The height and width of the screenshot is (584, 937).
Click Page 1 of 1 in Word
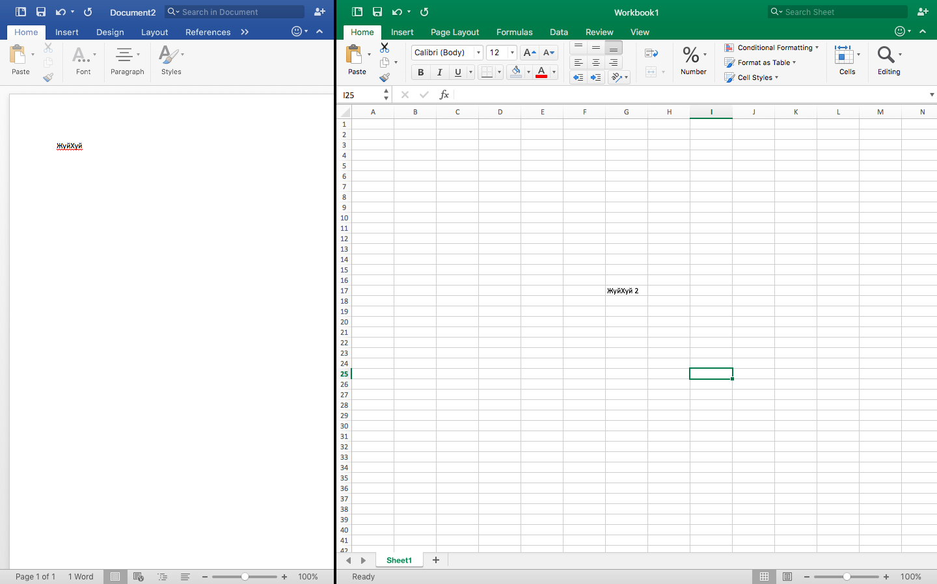click(35, 577)
